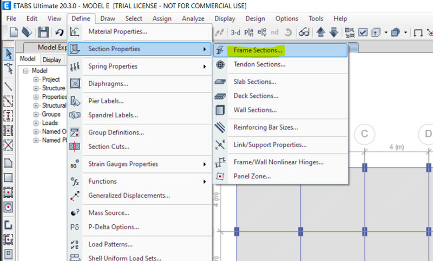Viewport: 433px width, 261px height.
Task: Open the Assign menu
Action: (x=162, y=18)
